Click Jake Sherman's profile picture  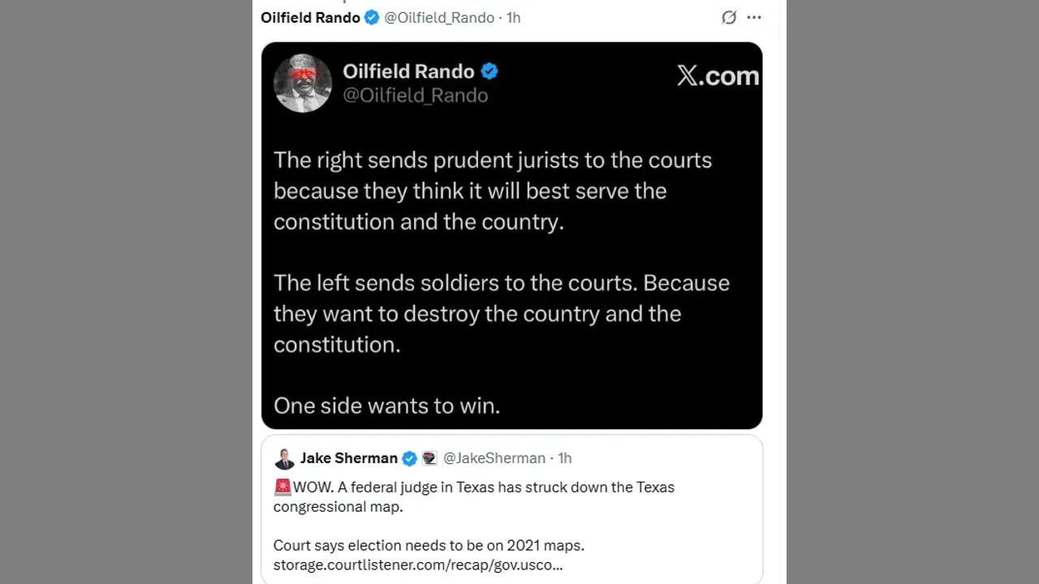point(284,459)
